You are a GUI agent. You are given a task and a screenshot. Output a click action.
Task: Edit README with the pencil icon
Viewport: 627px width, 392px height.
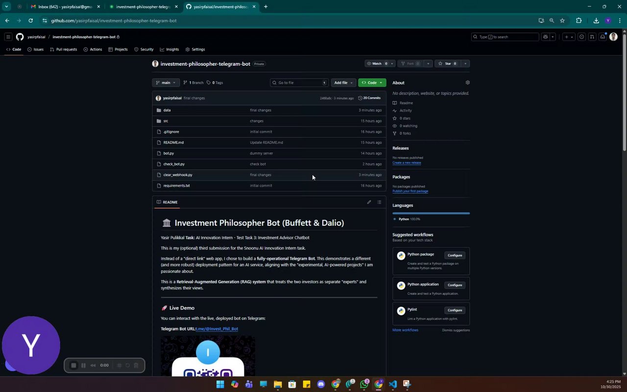pyautogui.click(x=369, y=202)
